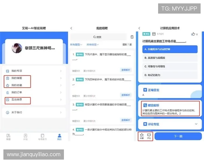This screenshot has height=163, width=204.
Task: Tap 评论专区 section icon
Action: click(x=145, y=124)
